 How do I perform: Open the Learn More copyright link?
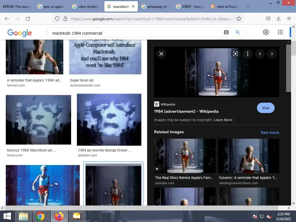click(223, 120)
